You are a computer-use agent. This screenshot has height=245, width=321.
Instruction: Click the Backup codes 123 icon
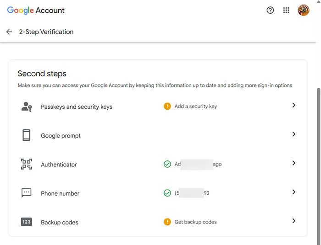click(x=27, y=222)
